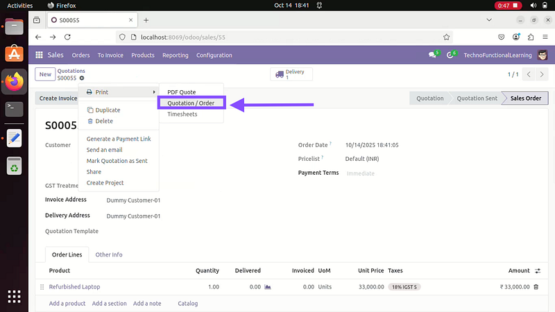Screen dimensions: 555x312
Task: Open Files from the Ubuntu dock
Action: (14, 28)
